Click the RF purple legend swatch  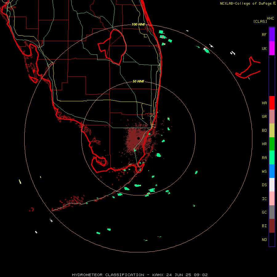(272, 34)
